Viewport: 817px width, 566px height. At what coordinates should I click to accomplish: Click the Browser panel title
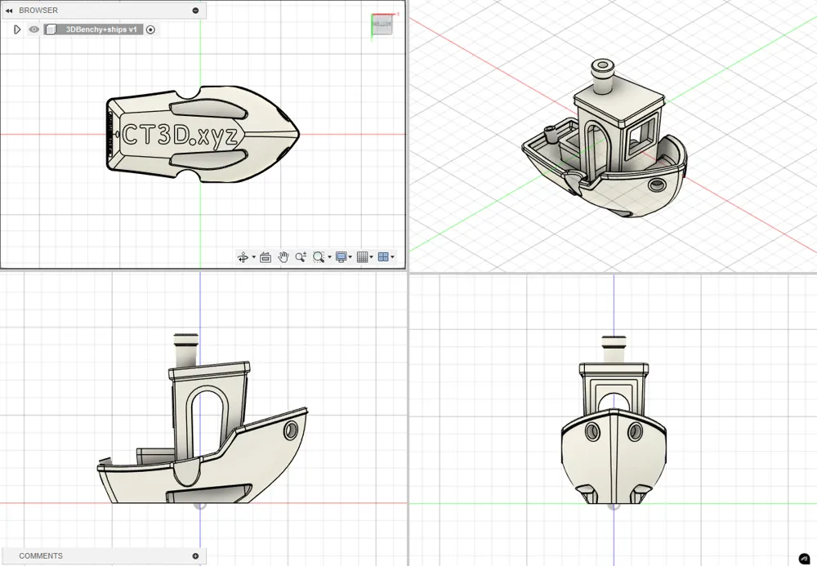click(x=38, y=11)
